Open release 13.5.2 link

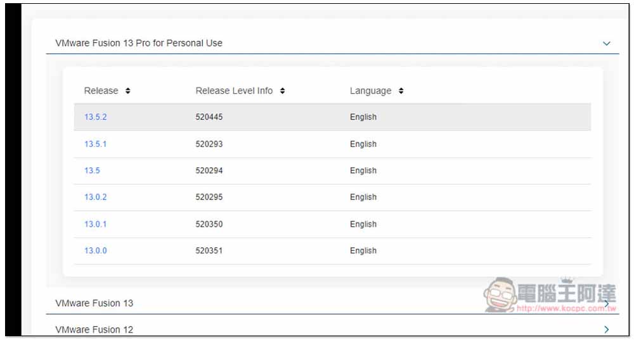click(96, 117)
